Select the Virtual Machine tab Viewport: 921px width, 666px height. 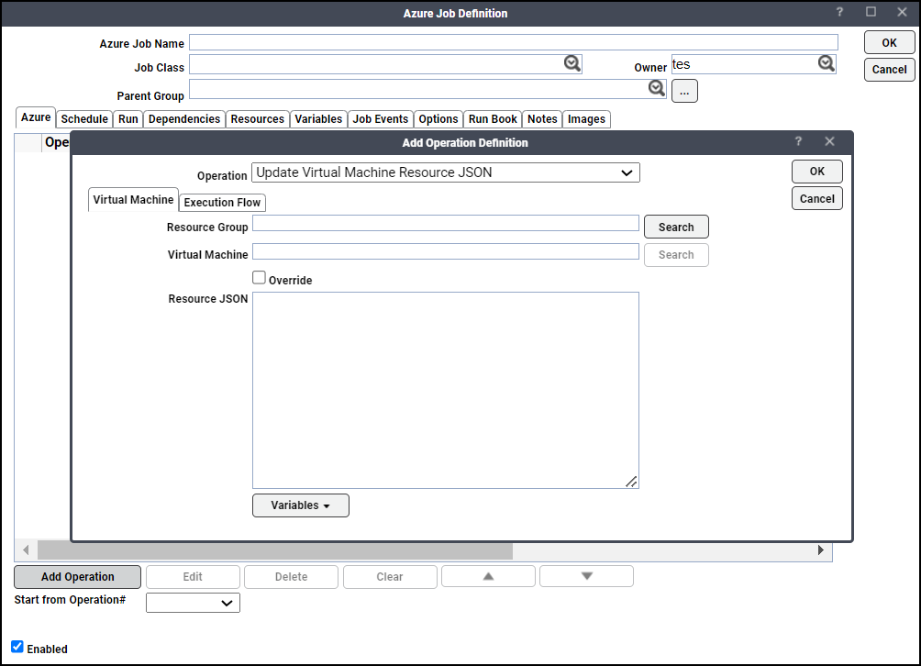pos(133,200)
